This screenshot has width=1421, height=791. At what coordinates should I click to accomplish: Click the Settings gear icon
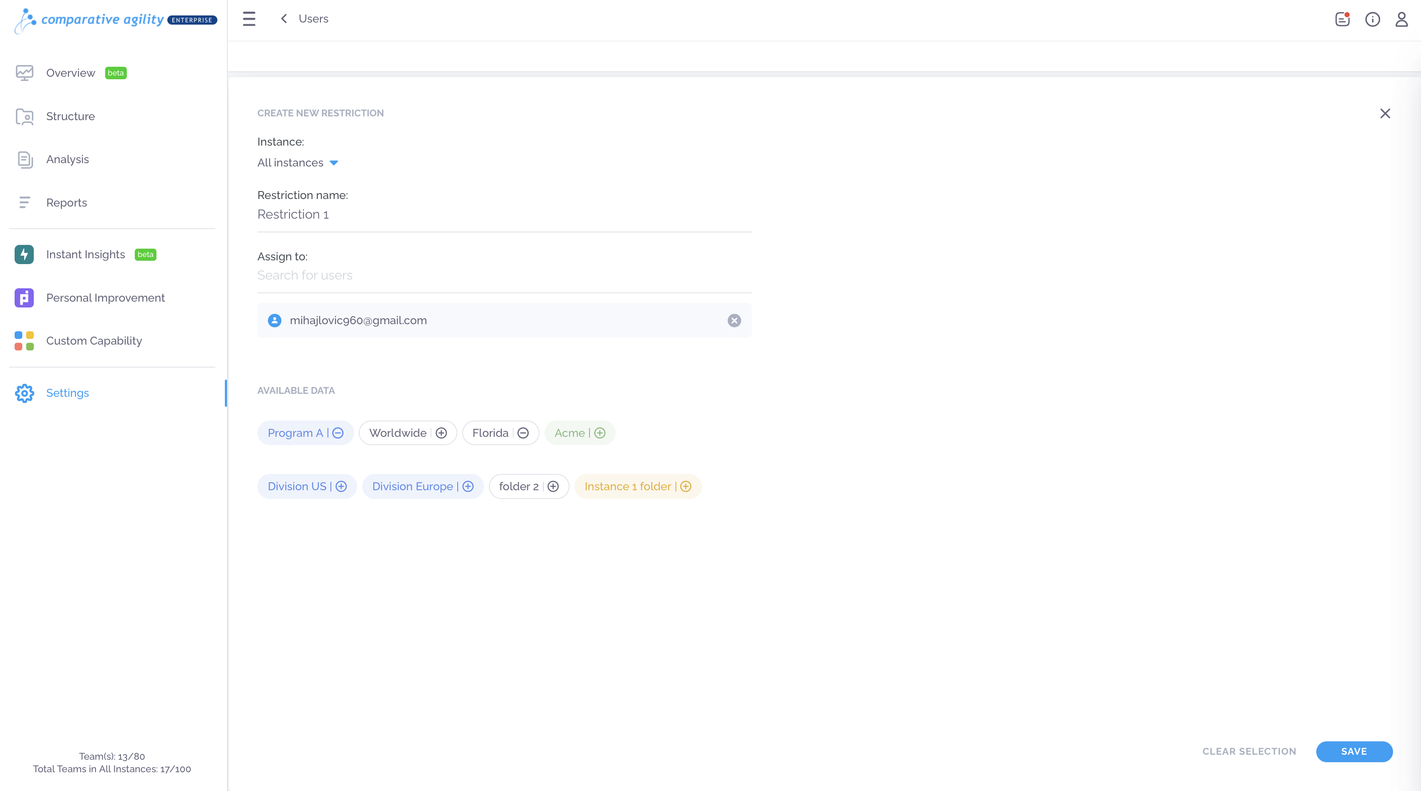[24, 393]
